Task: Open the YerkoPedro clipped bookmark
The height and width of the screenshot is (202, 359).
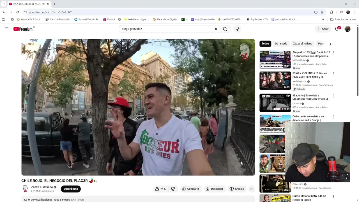Action: [136, 19]
